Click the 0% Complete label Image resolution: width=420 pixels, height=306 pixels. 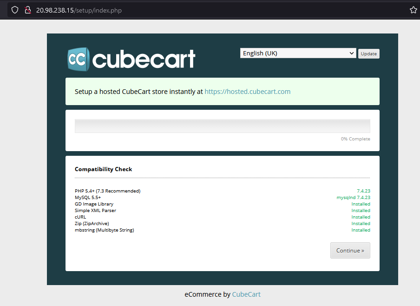coord(355,139)
